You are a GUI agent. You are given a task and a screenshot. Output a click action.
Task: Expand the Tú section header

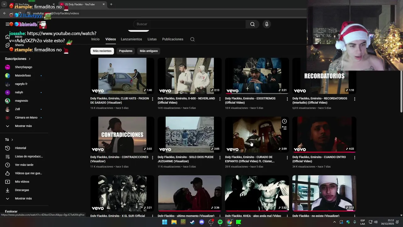[x=9, y=140]
